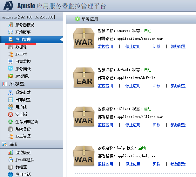Click the JNDI树 folder tree icon
Image resolution: width=196 pixels, height=177 pixels.
point(10,54)
